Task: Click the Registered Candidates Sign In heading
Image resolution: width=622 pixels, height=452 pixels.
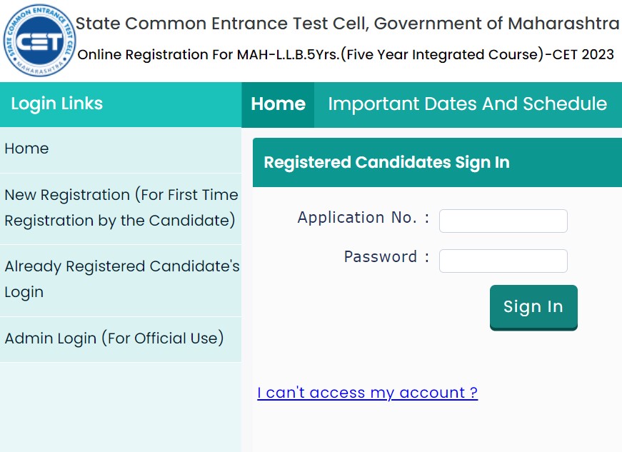Action: (x=386, y=162)
